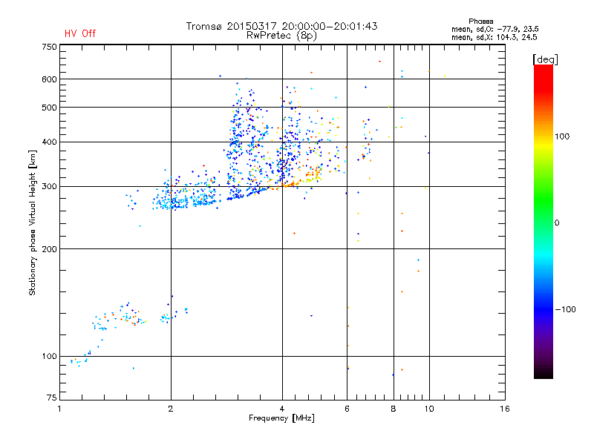Viewport: 594px width, 445px height.
Task: Click the '600' y-axis tick label
Action: (x=50, y=79)
